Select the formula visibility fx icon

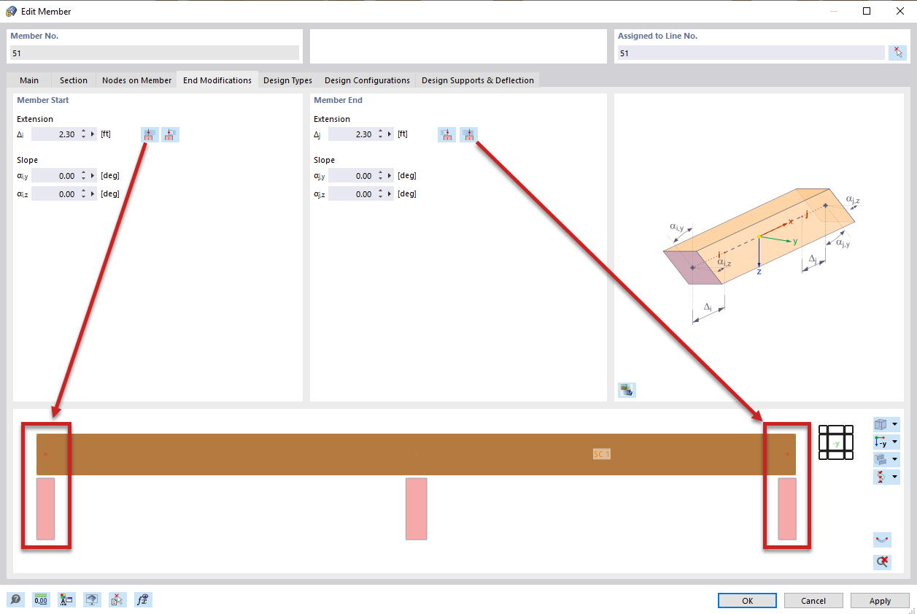coord(143,599)
